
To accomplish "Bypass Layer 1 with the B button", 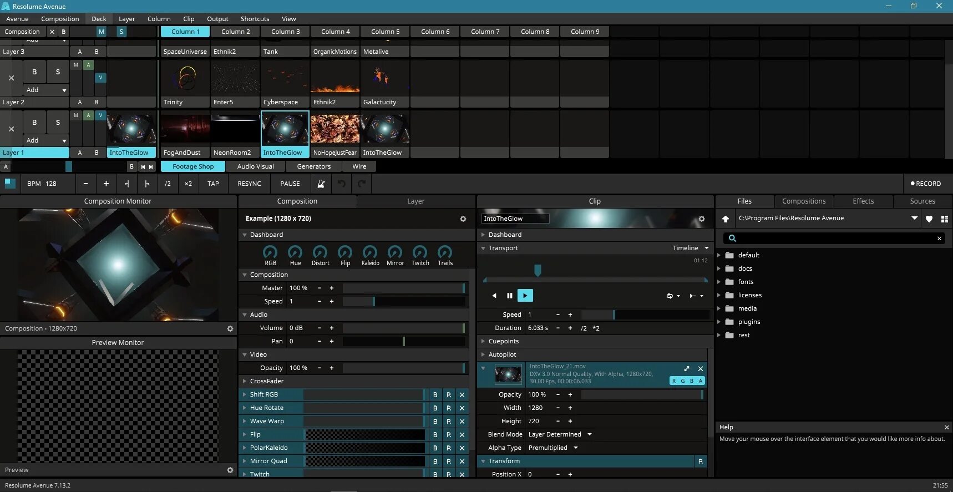I will point(34,122).
